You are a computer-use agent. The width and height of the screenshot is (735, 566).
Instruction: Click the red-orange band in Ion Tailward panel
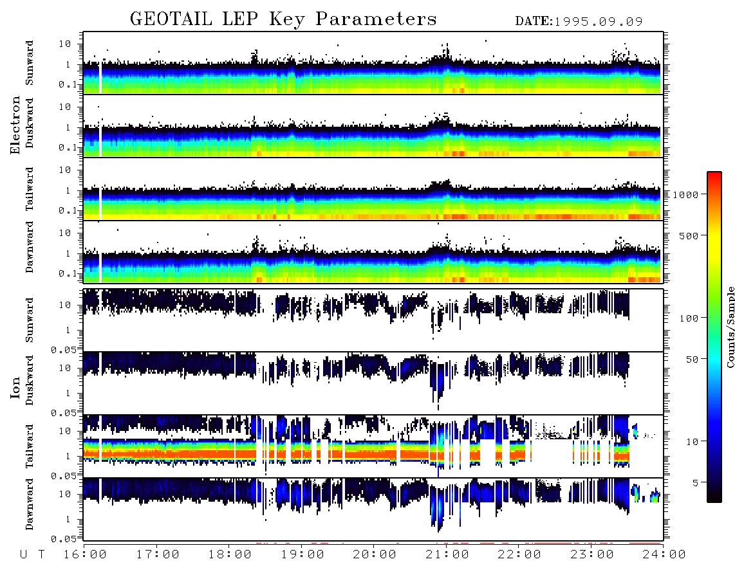[357, 453]
